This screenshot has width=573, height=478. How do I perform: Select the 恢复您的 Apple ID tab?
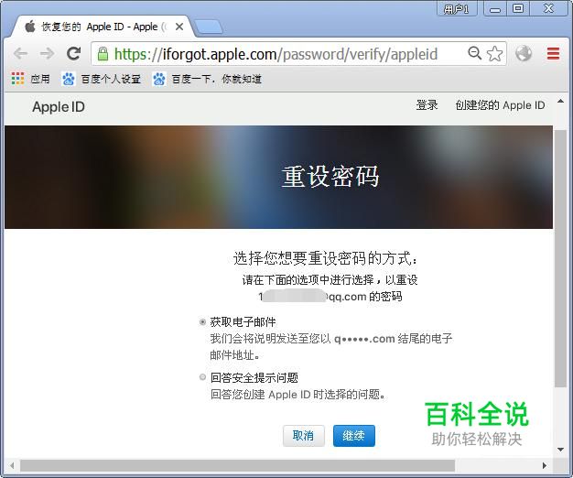click(99, 27)
